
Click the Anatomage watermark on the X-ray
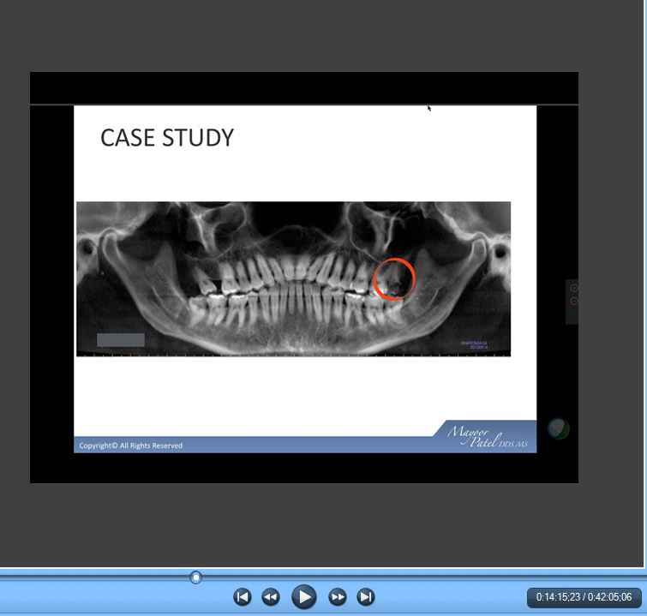coord(474,344)
